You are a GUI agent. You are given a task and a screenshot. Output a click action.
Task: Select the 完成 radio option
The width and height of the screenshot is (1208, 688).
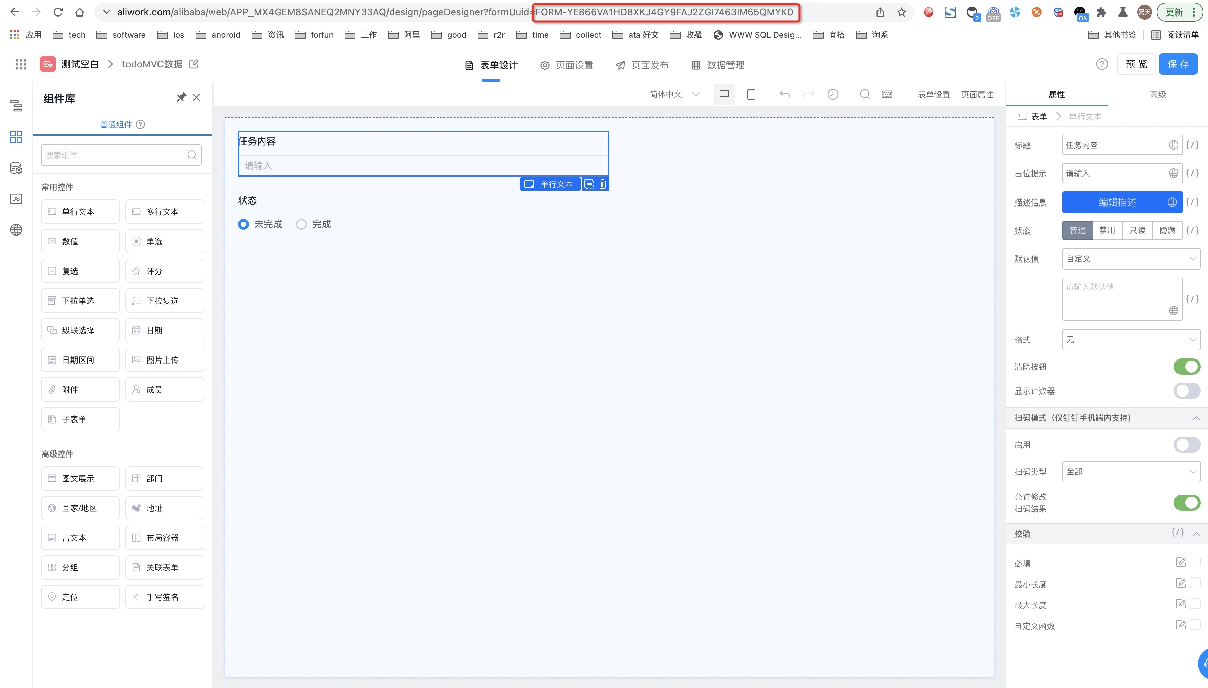click(x=301, y=224)
